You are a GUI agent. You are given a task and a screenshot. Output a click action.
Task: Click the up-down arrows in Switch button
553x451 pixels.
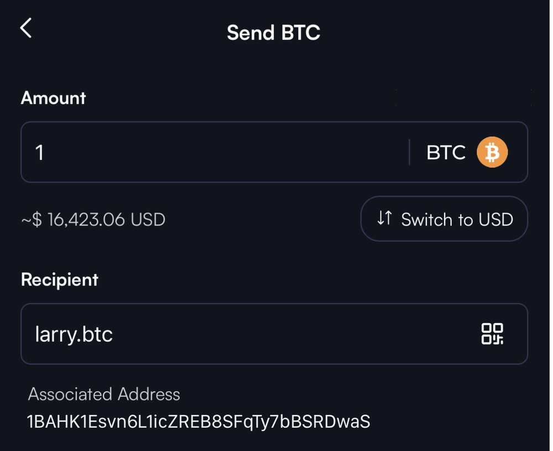(x=384, y=219)
